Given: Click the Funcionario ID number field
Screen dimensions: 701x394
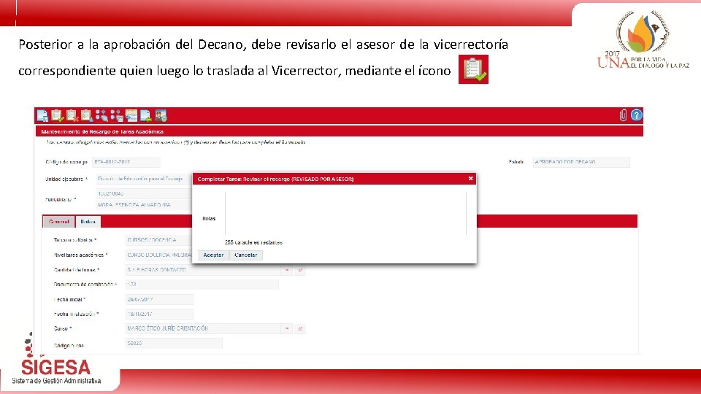Looking at the screenshot, I should 144,193.
